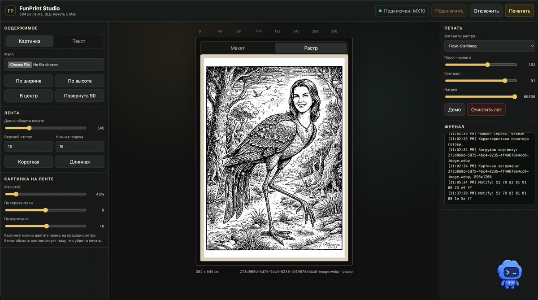Adjust the По горизонтали slider
The image size is (538, 300).
(x=45, y=210)
